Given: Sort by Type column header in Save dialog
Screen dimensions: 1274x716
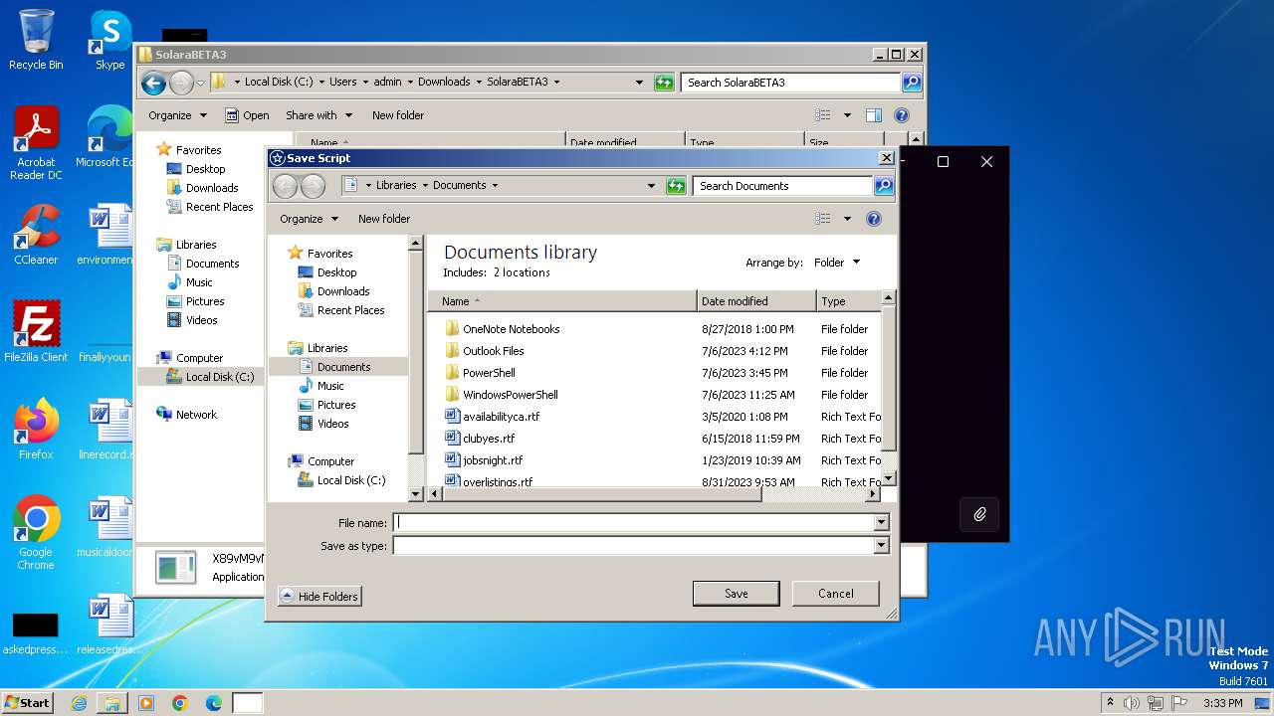Looking at the screenshot, I should point(848,301).
